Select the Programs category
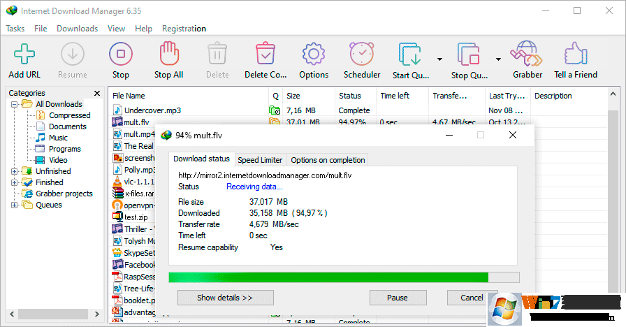Screen dimensions: 626x327 (65, 149)
